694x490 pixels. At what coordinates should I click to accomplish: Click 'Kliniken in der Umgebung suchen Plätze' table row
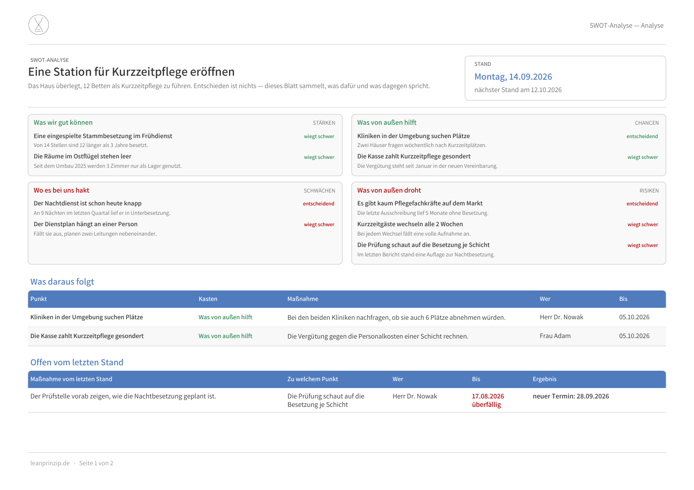[x=347, y=317]
